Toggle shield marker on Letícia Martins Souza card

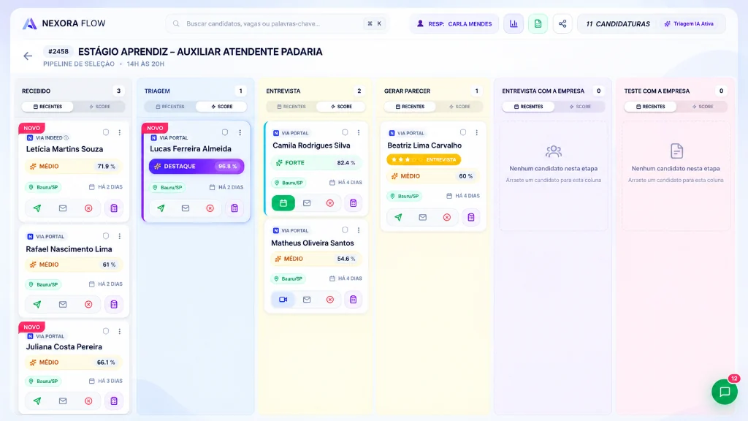point(106,132)
